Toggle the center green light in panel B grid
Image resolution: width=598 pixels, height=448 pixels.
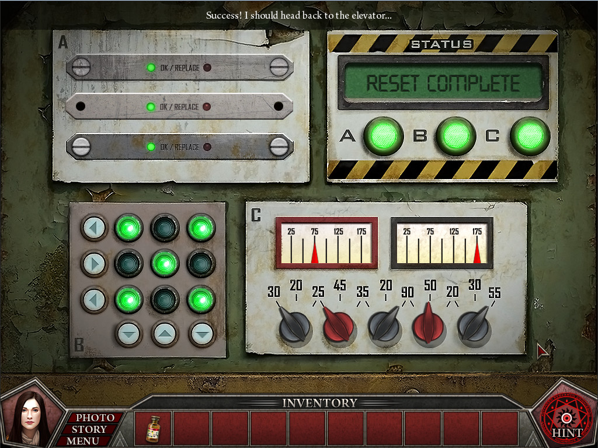coord(165,264)
